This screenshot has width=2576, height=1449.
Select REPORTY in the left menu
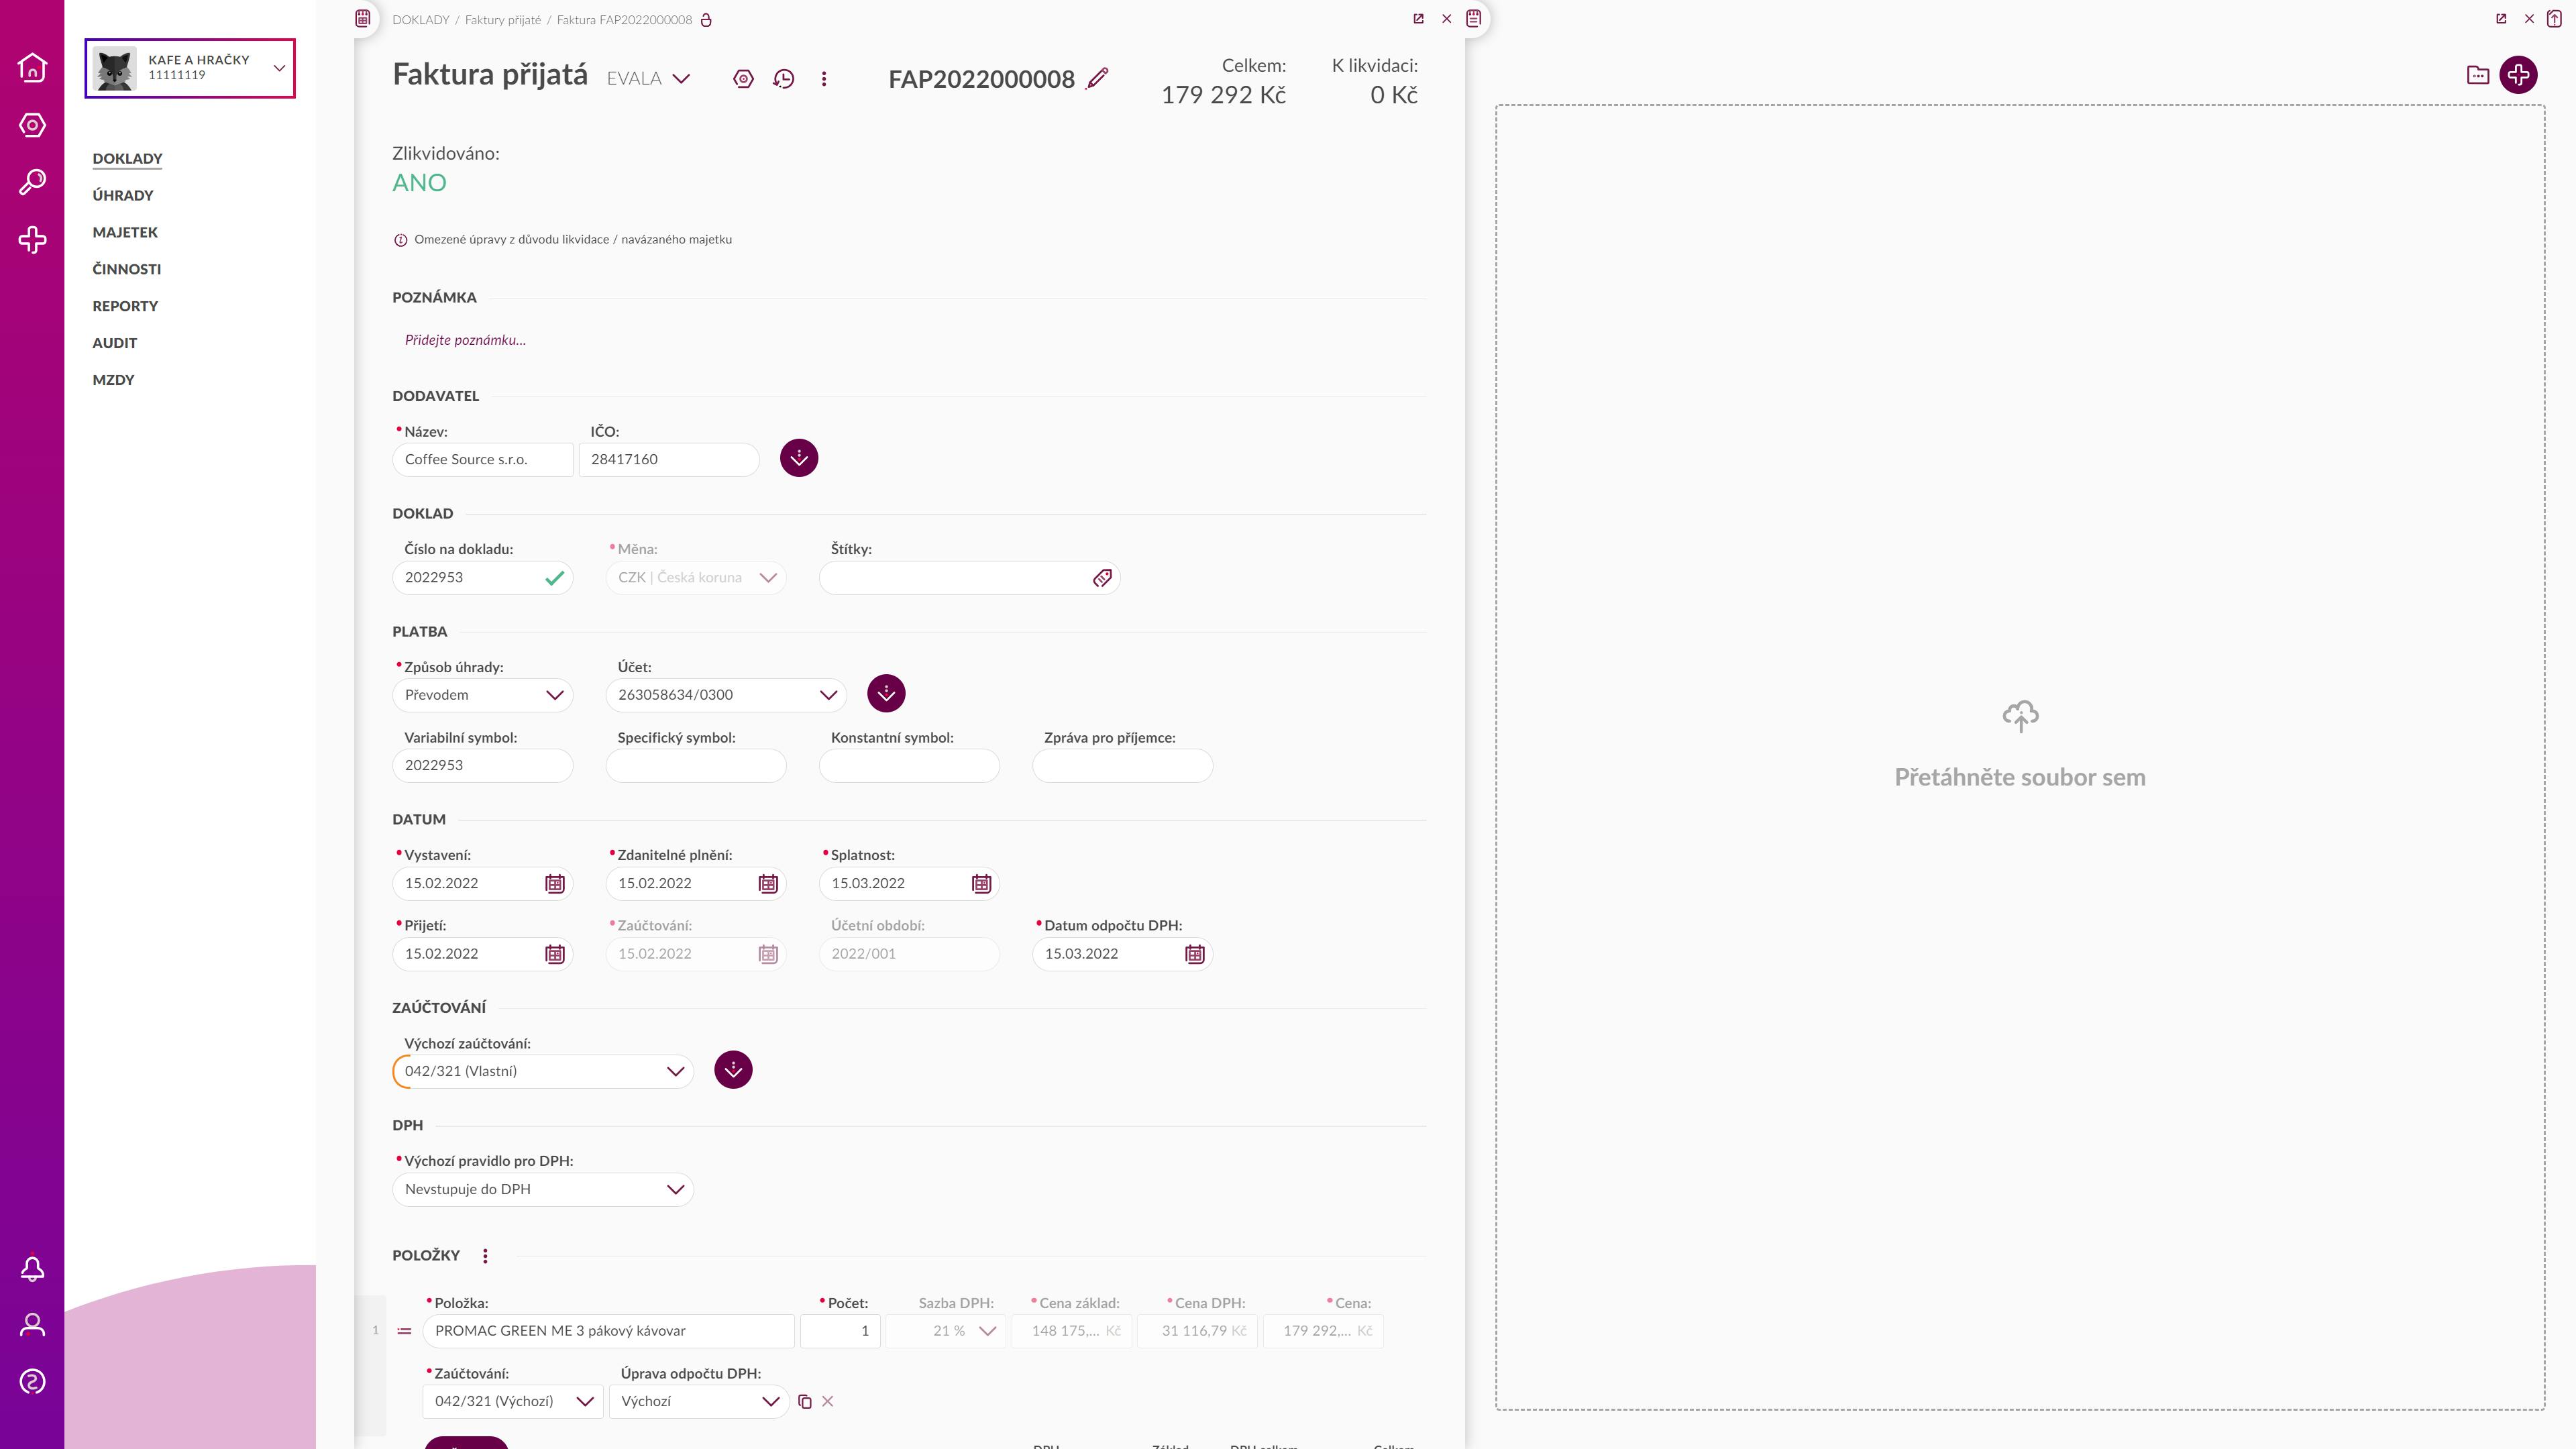[125, 307]
